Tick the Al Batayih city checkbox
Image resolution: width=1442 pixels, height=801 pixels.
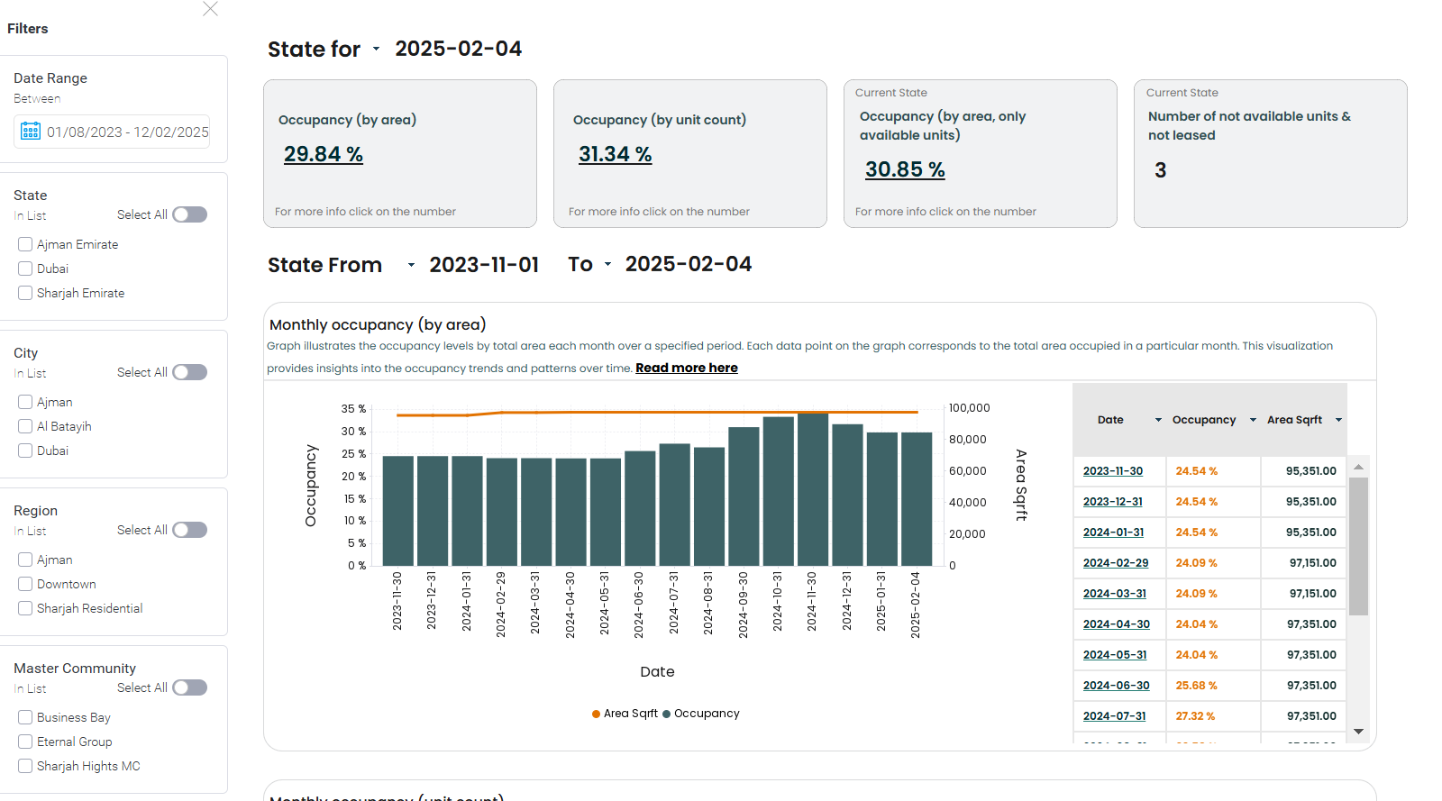pyautogui.click(x=25, y=426)
